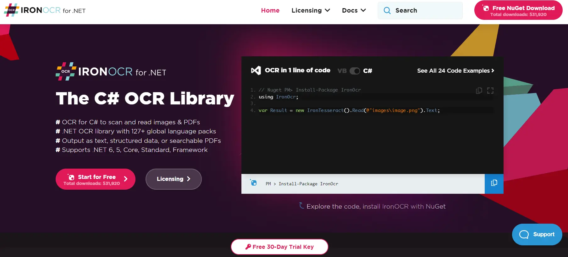Screen dimensions: 568x257
Task: Click the Licensing button in the hero section
Action: pyautogui.click(x=174, y=179)
